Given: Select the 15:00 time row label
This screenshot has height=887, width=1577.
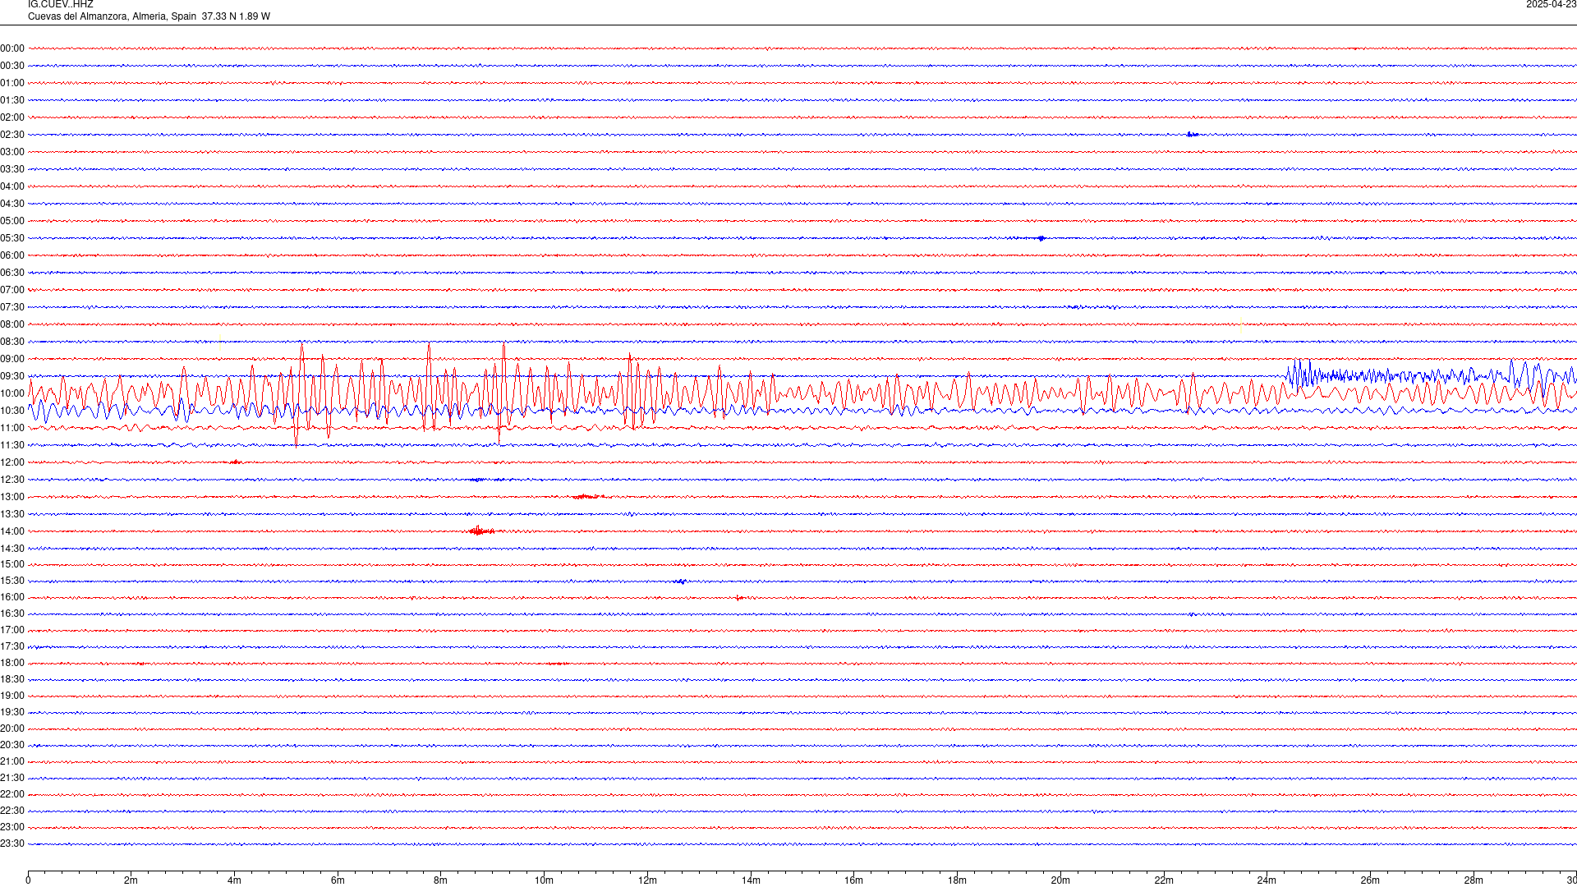Looking at the screenshot, I should click(x=12, y=564).
